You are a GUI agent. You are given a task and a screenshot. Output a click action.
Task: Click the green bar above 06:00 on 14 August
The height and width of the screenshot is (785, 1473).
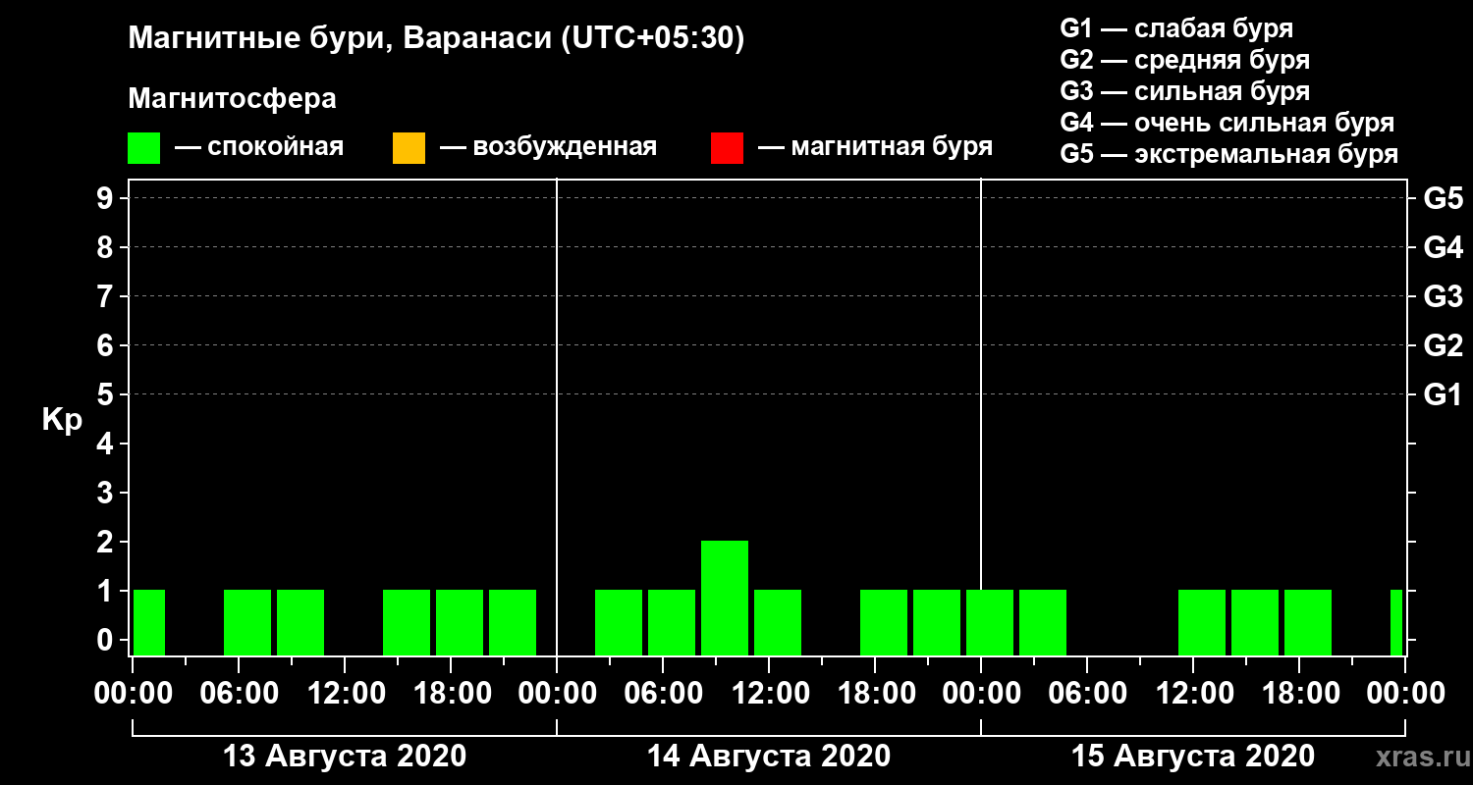click(672, 622)
